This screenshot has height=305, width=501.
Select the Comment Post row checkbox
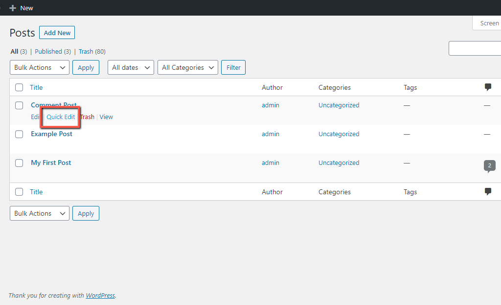(x=19, y=105)
